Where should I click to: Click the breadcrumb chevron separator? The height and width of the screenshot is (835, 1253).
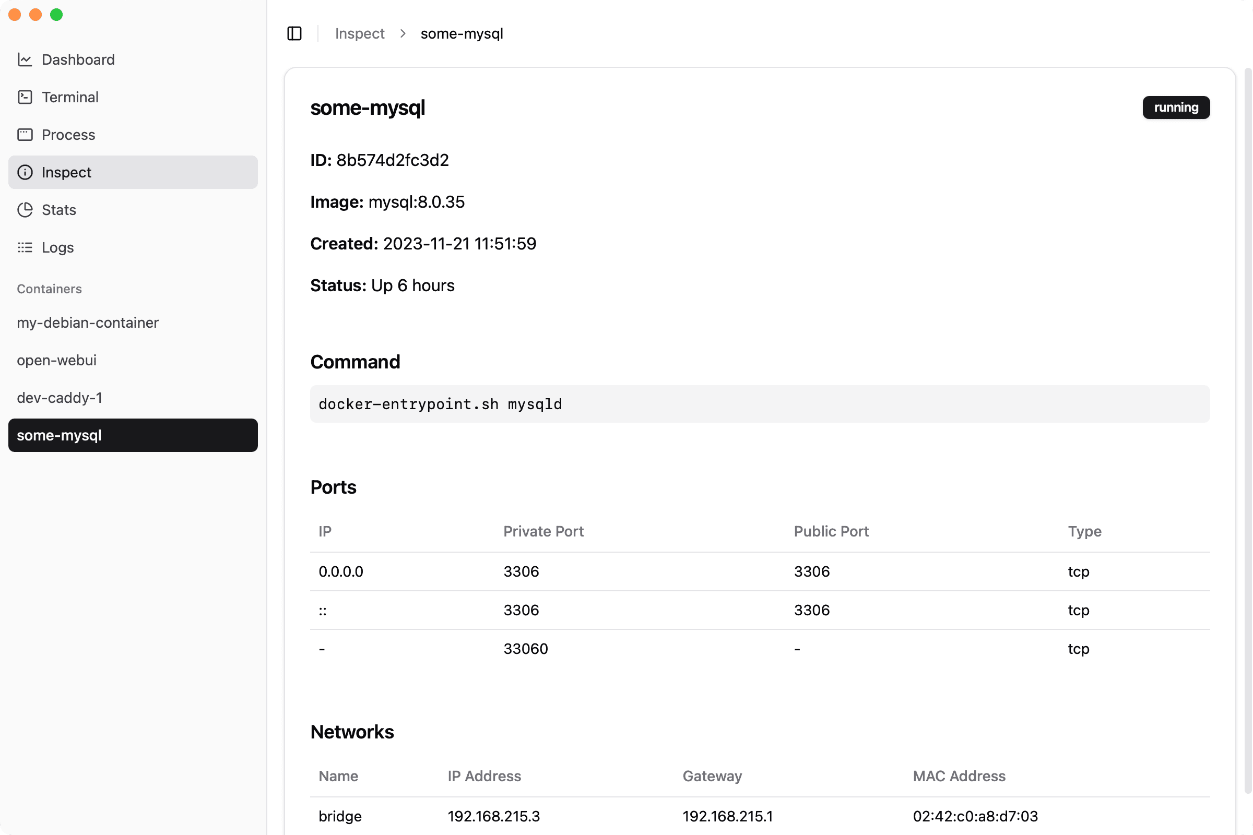[403, 33]
